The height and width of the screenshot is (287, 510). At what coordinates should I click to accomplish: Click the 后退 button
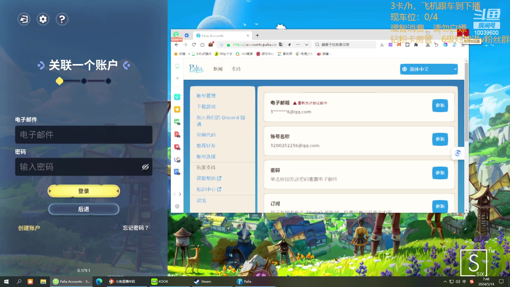click(x=84, y=209)
